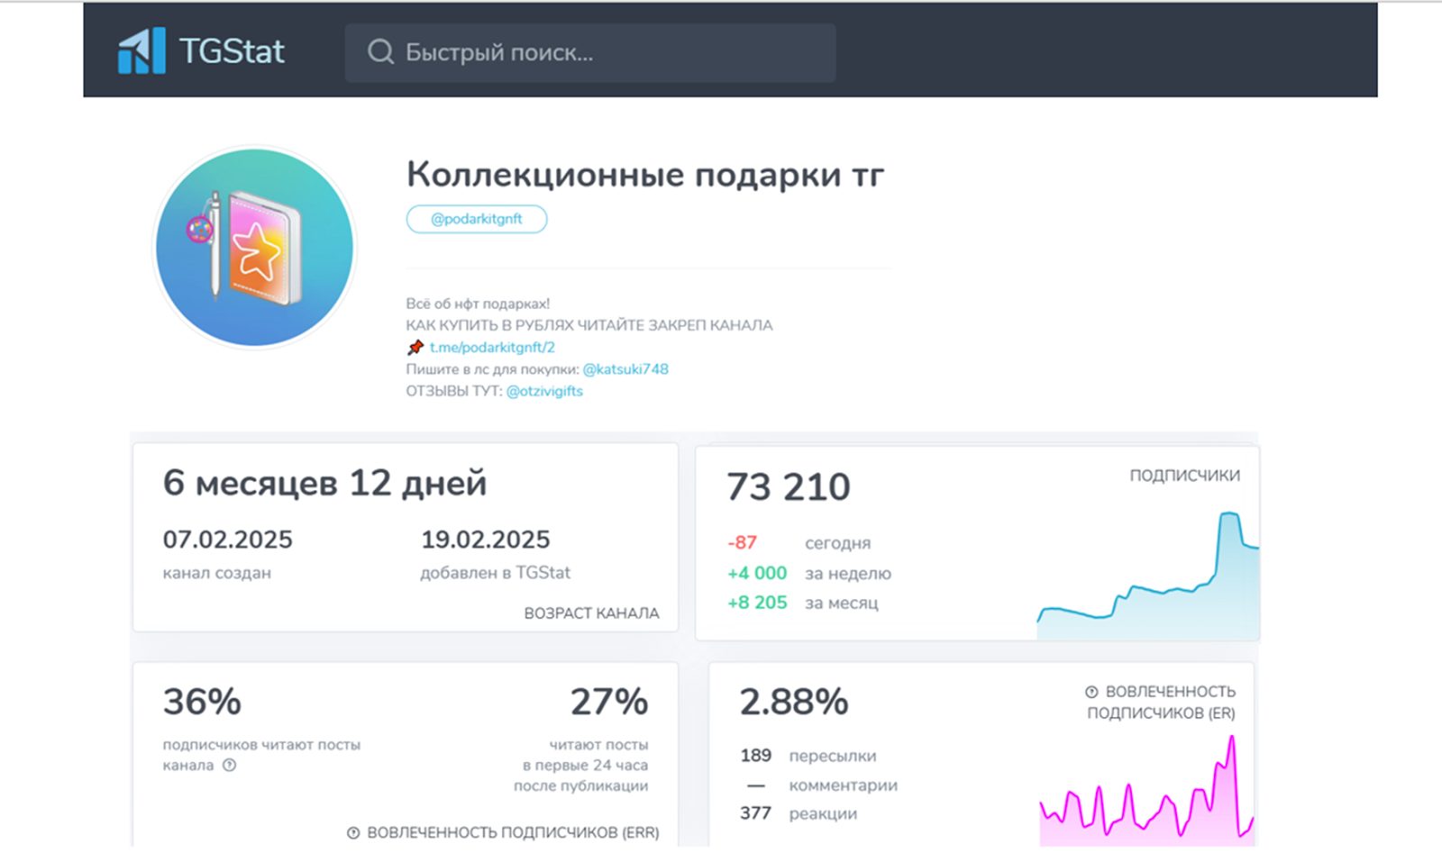Click the 07.02.2025 channel created date

228,540
